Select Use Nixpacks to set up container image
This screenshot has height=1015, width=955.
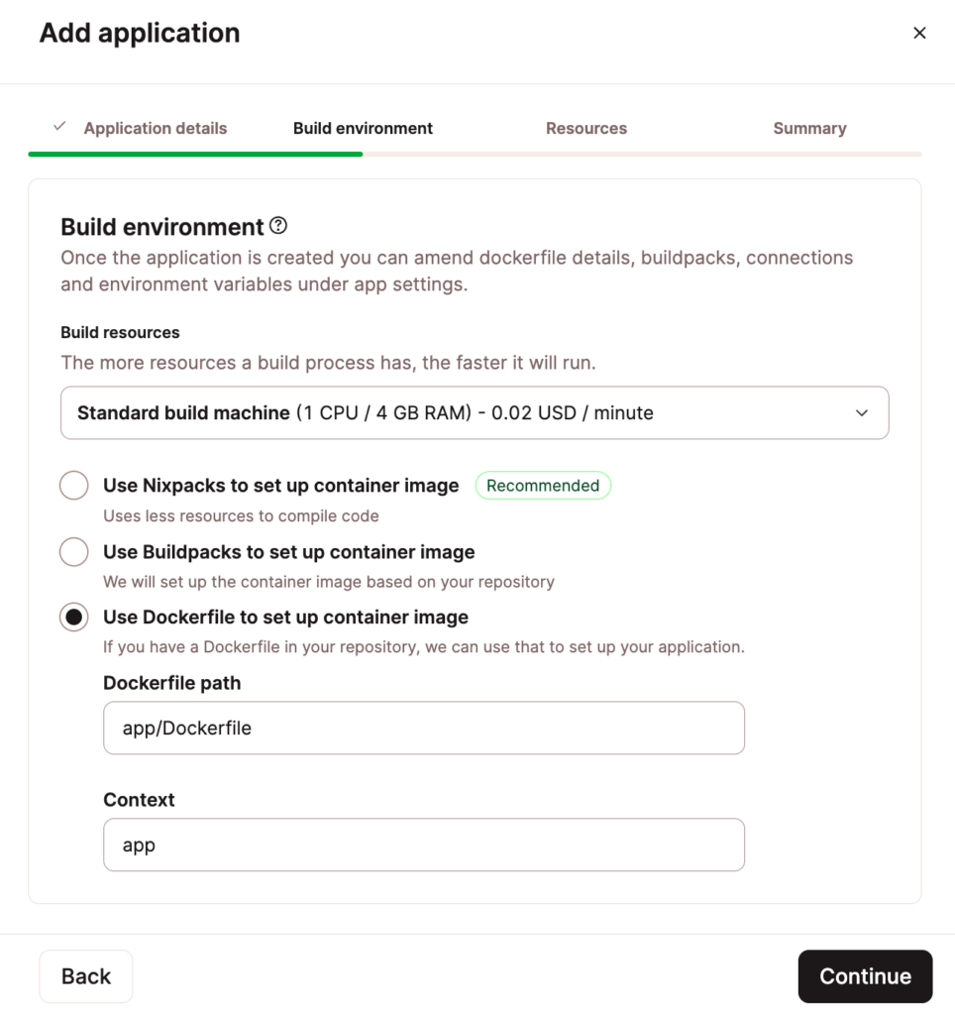click(73, 485)
